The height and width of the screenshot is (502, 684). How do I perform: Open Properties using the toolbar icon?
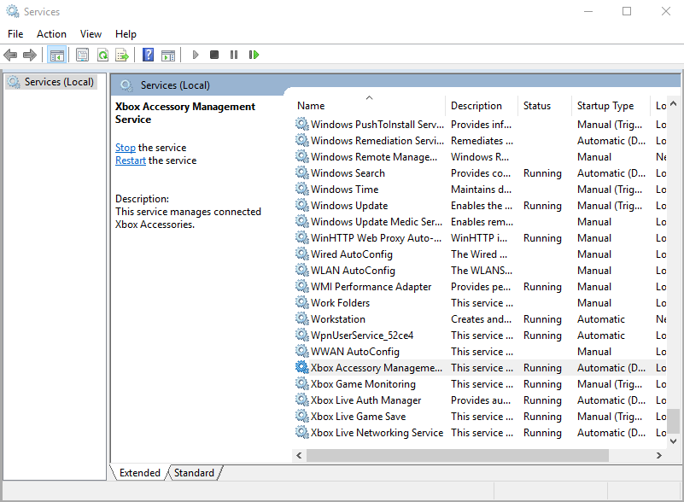(x=81, y=55)
